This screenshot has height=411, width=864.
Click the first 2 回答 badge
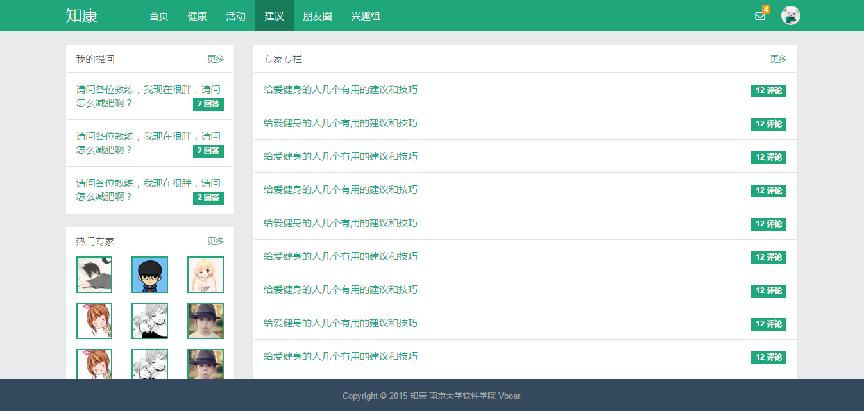pos(208,105)
